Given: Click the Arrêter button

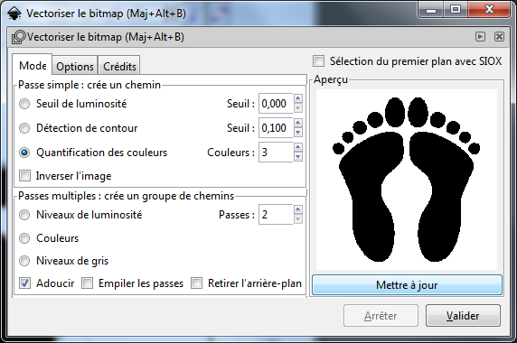Looking at the screenshot, I should (x=381, y=316).
